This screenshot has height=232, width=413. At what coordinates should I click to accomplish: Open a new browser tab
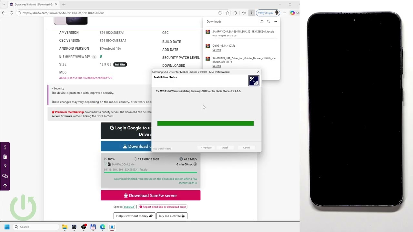tap(64, 5)
